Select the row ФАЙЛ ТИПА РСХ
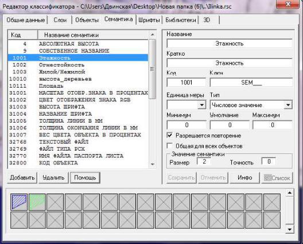The width and height of the screenshot is (303, 244). pos(78,149)
